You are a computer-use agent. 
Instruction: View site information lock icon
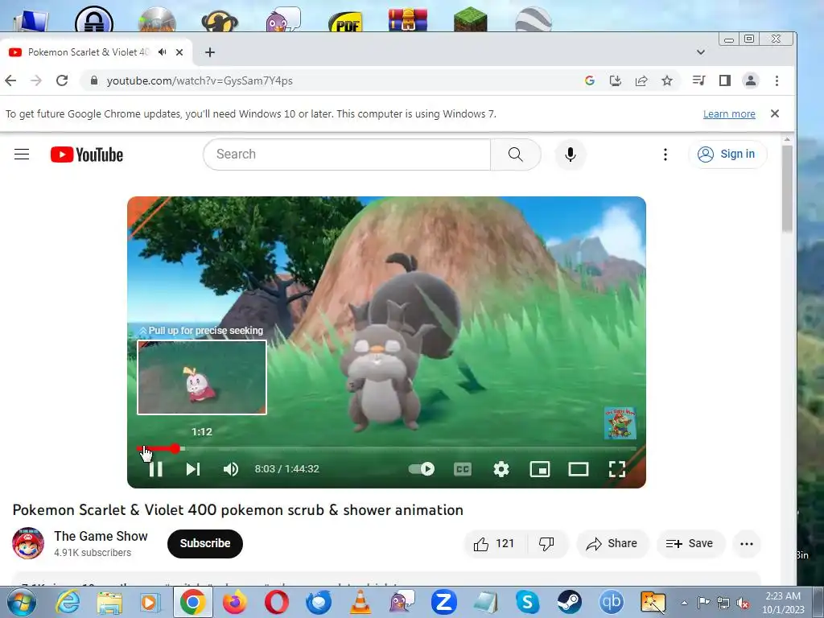point(94,80)
